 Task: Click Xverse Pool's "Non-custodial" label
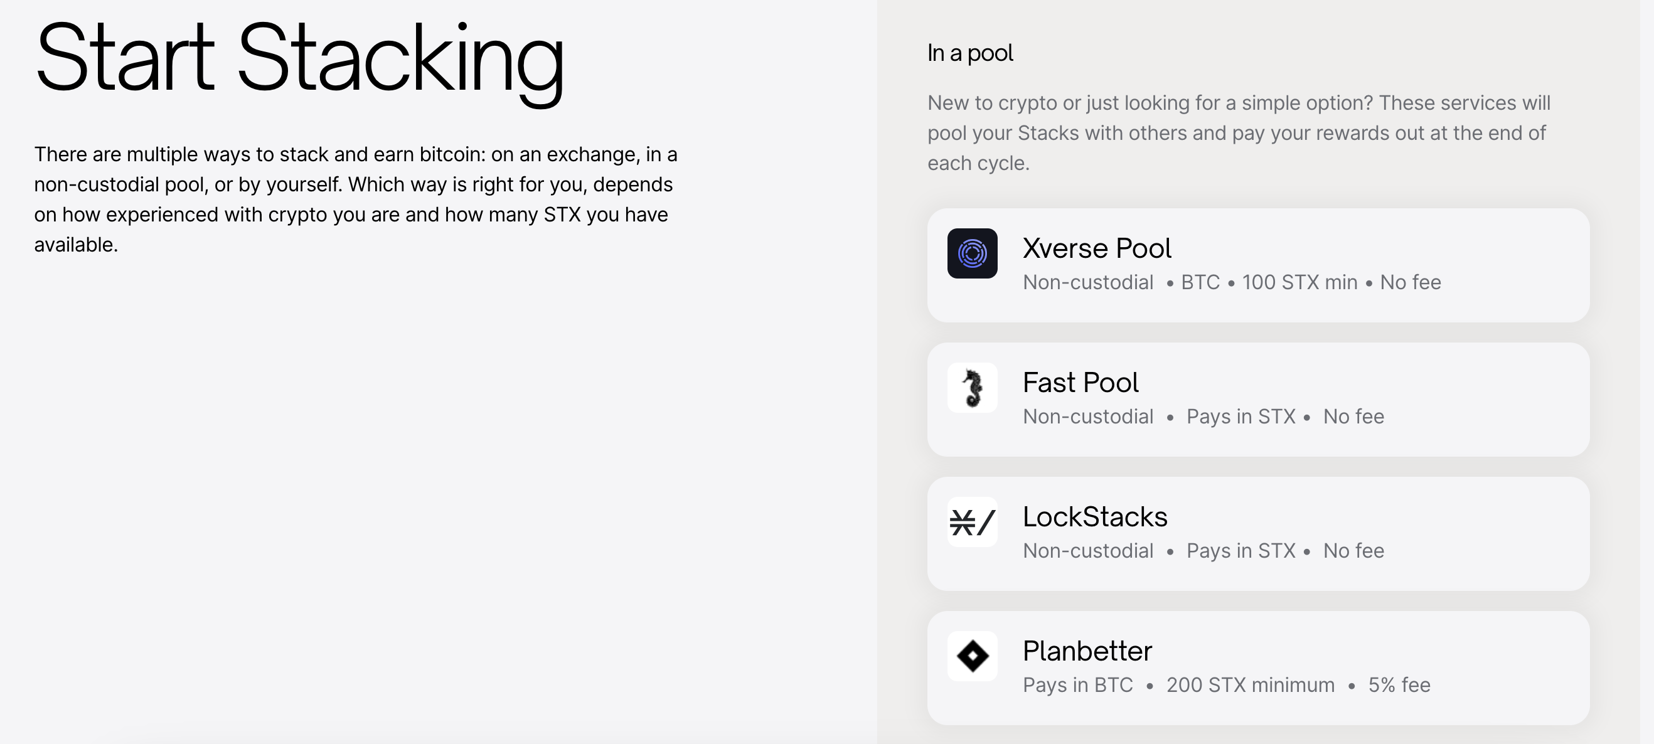pos(1087,282)
